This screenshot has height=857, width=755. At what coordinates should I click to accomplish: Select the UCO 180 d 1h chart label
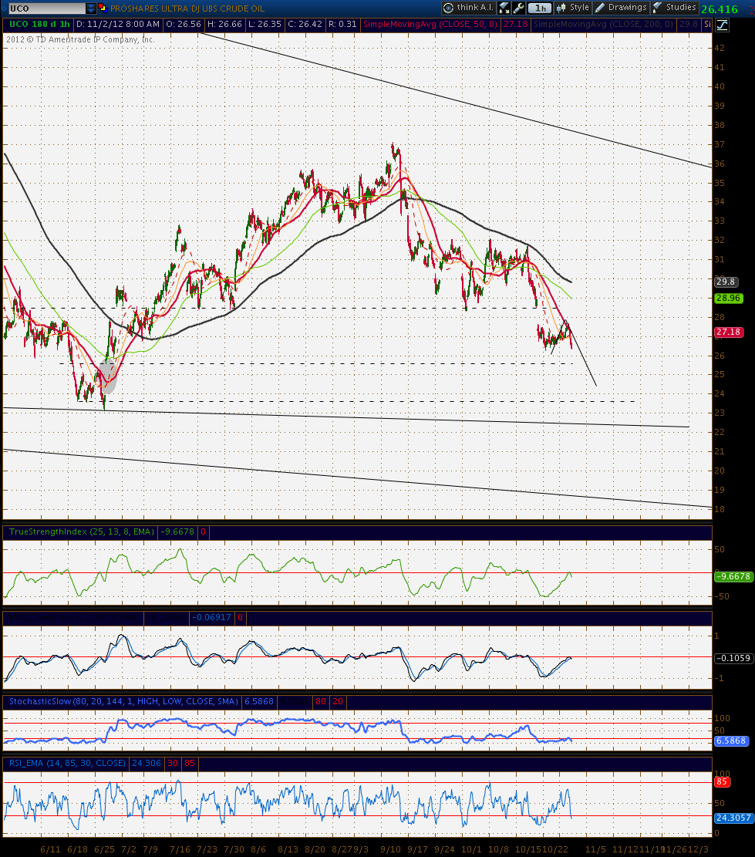[40, 24]
